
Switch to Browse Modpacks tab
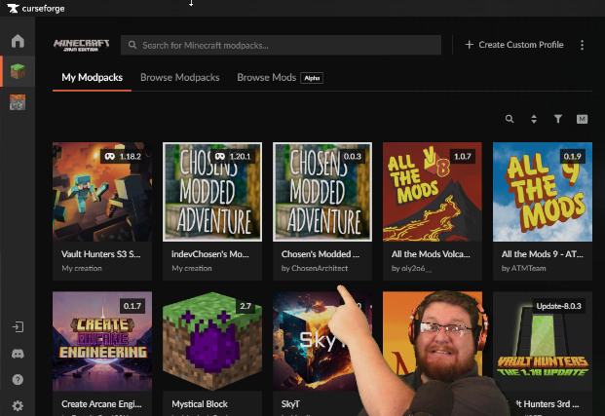180,78
